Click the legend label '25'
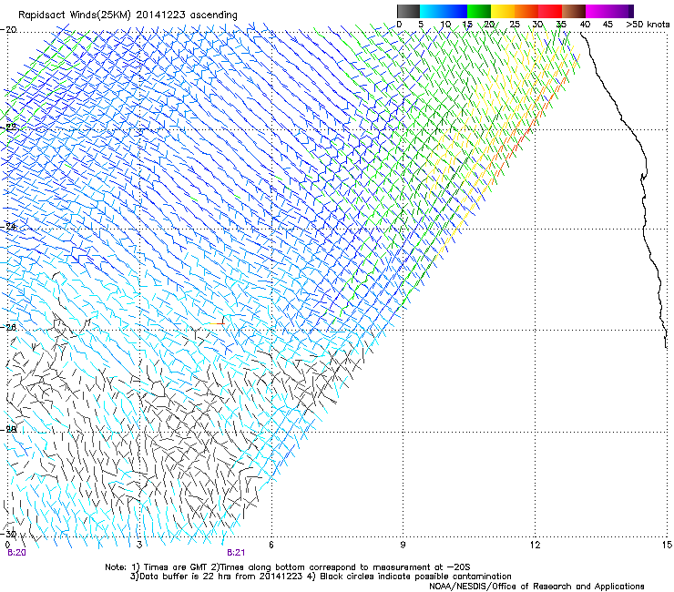 [515, 25]
